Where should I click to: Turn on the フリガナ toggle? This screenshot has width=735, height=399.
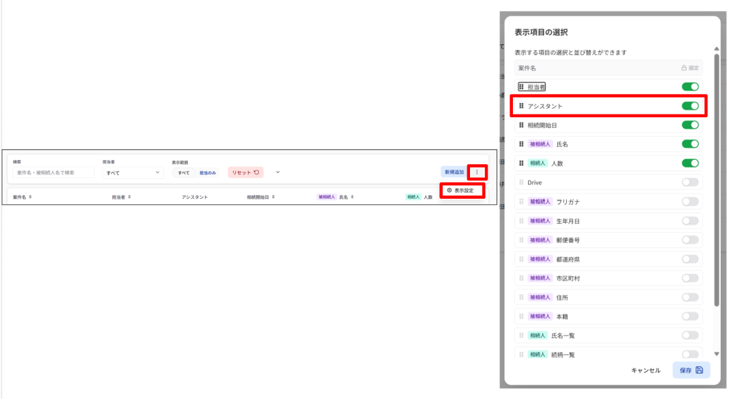click(x=690, y=202)
